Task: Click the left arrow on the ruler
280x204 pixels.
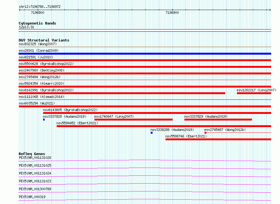Action: (20, 10)
